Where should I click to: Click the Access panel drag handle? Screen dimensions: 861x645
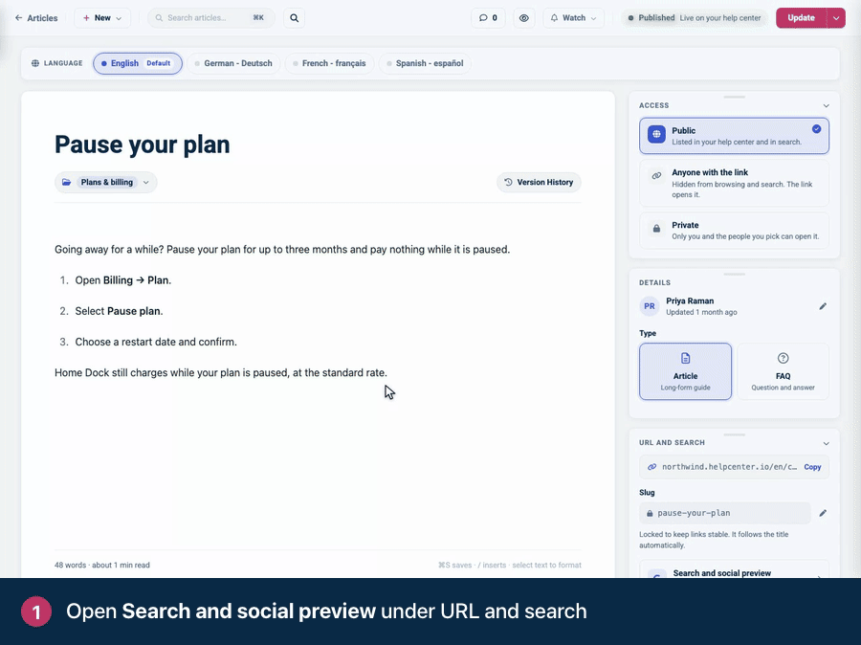point(734,98)
